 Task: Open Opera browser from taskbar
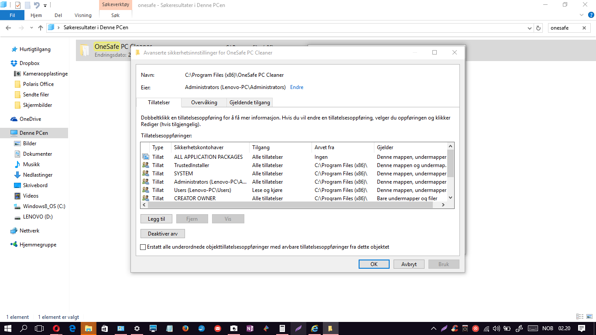pyautogui.click(x=56, y=328)
